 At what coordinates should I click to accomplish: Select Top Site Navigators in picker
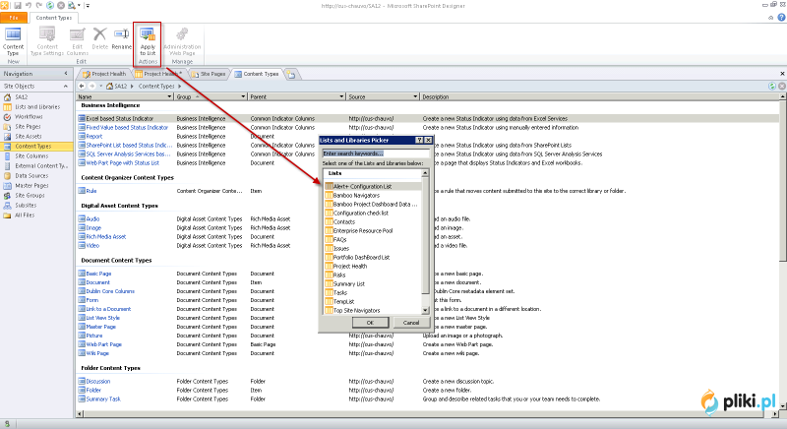tap(356, 311)
